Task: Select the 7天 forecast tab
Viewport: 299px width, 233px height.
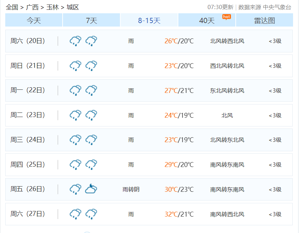Action: [91, 21]
